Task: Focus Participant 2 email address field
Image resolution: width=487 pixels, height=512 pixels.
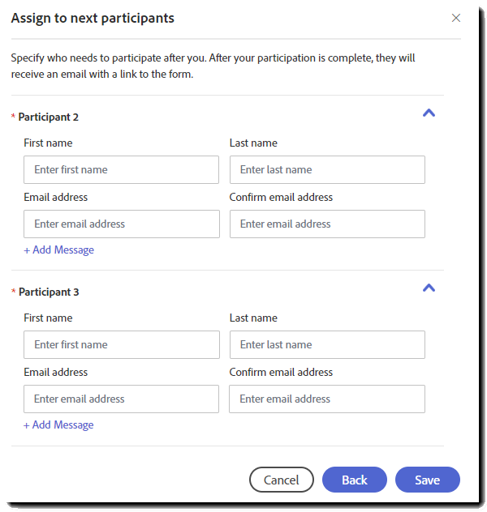Action: click(122, 224)
